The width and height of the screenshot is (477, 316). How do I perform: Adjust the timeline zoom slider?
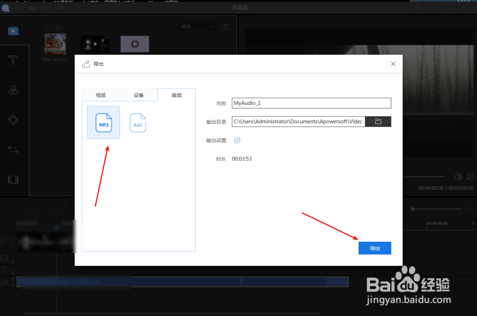[437, 209]
